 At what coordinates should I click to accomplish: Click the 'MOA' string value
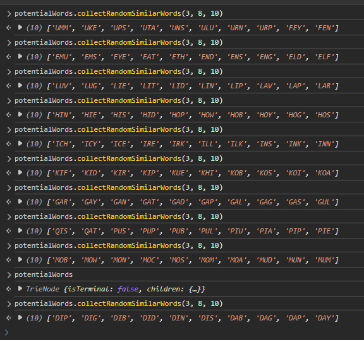[236, 260]
